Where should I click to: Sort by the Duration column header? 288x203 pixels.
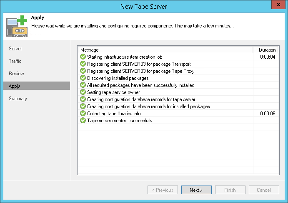[x=267, y=50]
